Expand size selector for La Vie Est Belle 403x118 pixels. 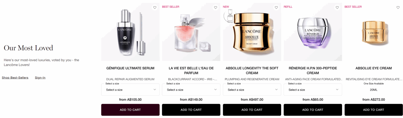point(191,90)
